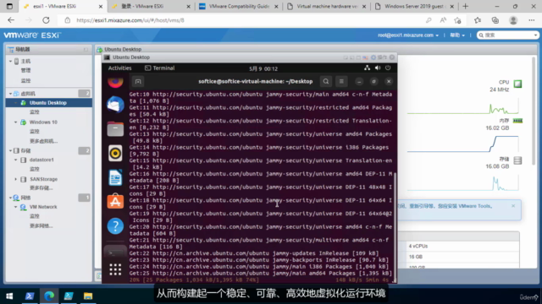
Task: Dismiss the VMware Tools notification
Action: pos(513,206)
